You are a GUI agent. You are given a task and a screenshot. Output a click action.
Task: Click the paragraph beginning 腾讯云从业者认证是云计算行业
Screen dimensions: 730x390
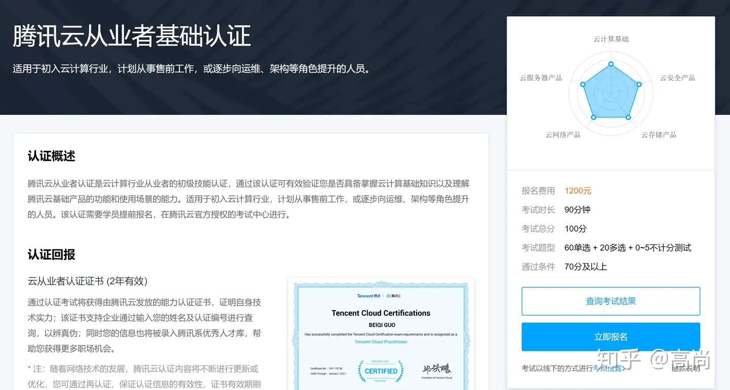pos(248,199)
